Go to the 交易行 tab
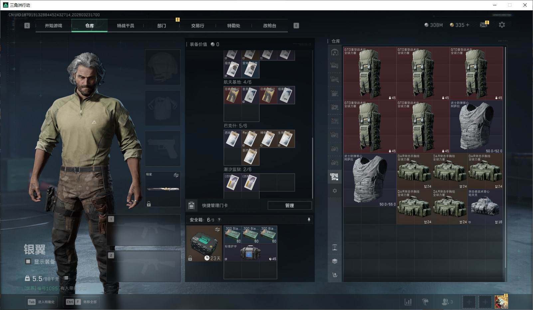This screenshot has height=310, width=533. click(x=198, y=26)
